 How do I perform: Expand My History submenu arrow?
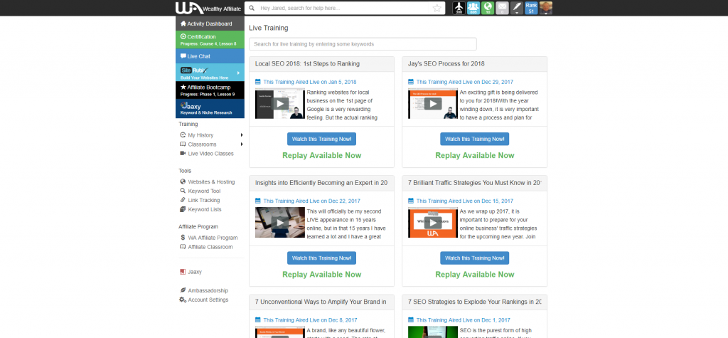click(242, 135)
